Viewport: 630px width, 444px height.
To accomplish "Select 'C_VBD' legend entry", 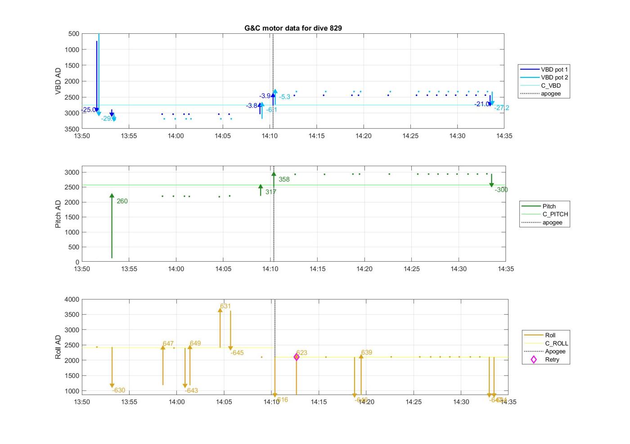I will coord(541,86).
